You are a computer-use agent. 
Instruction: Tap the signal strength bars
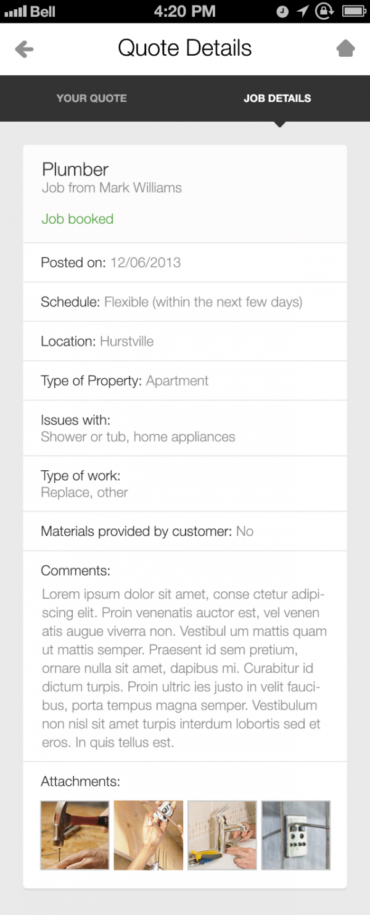coord(15,11)
